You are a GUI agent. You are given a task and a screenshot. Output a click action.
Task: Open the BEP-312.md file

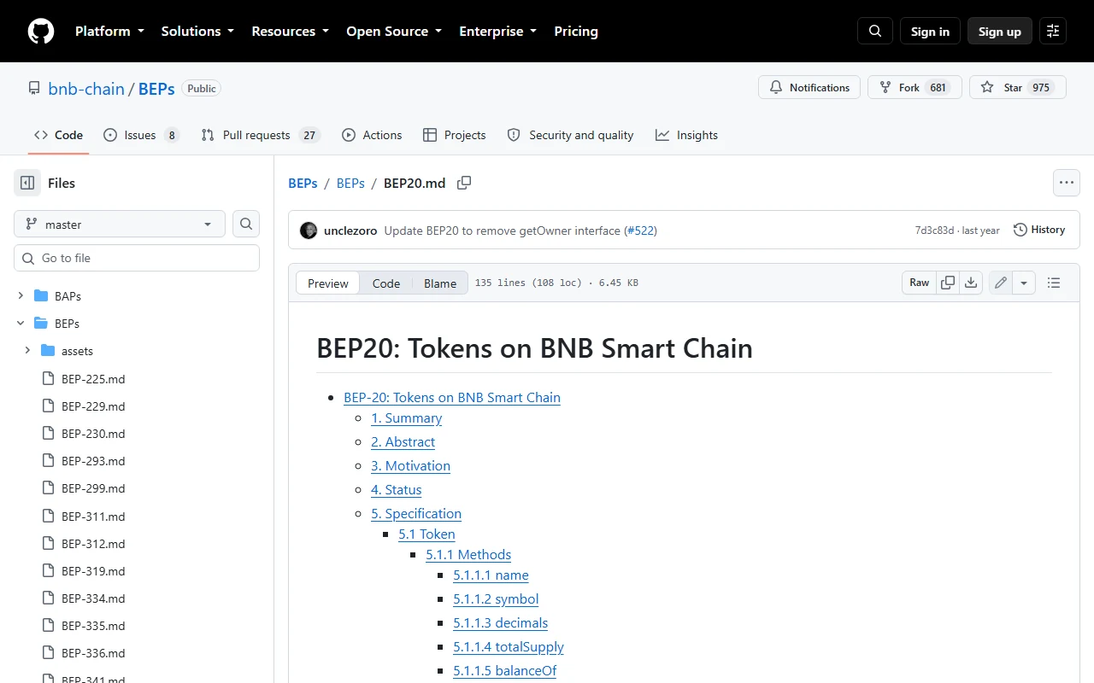tap(93, 544)
